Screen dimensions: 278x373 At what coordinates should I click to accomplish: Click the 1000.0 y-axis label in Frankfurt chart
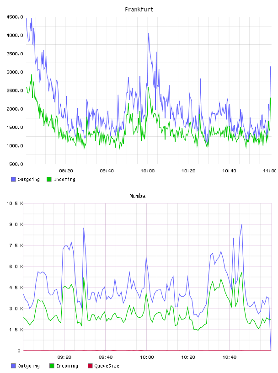15,146
